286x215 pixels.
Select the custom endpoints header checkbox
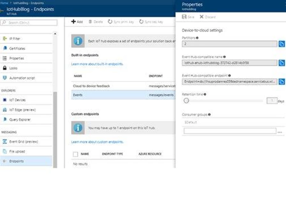(x=75, y=154)
